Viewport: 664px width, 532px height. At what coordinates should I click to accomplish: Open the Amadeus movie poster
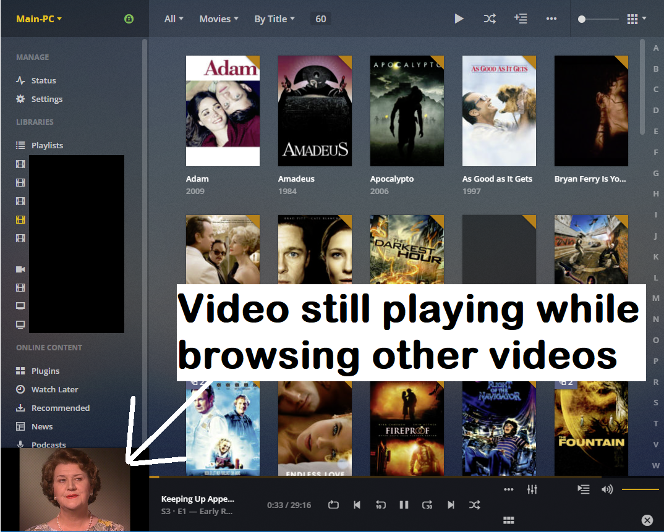[x=315, y=111]
